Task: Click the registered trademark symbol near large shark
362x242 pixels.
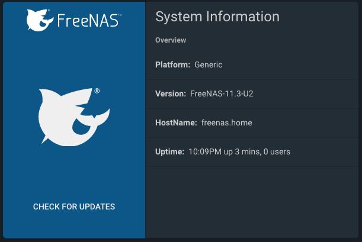Action: pos(97,91)
